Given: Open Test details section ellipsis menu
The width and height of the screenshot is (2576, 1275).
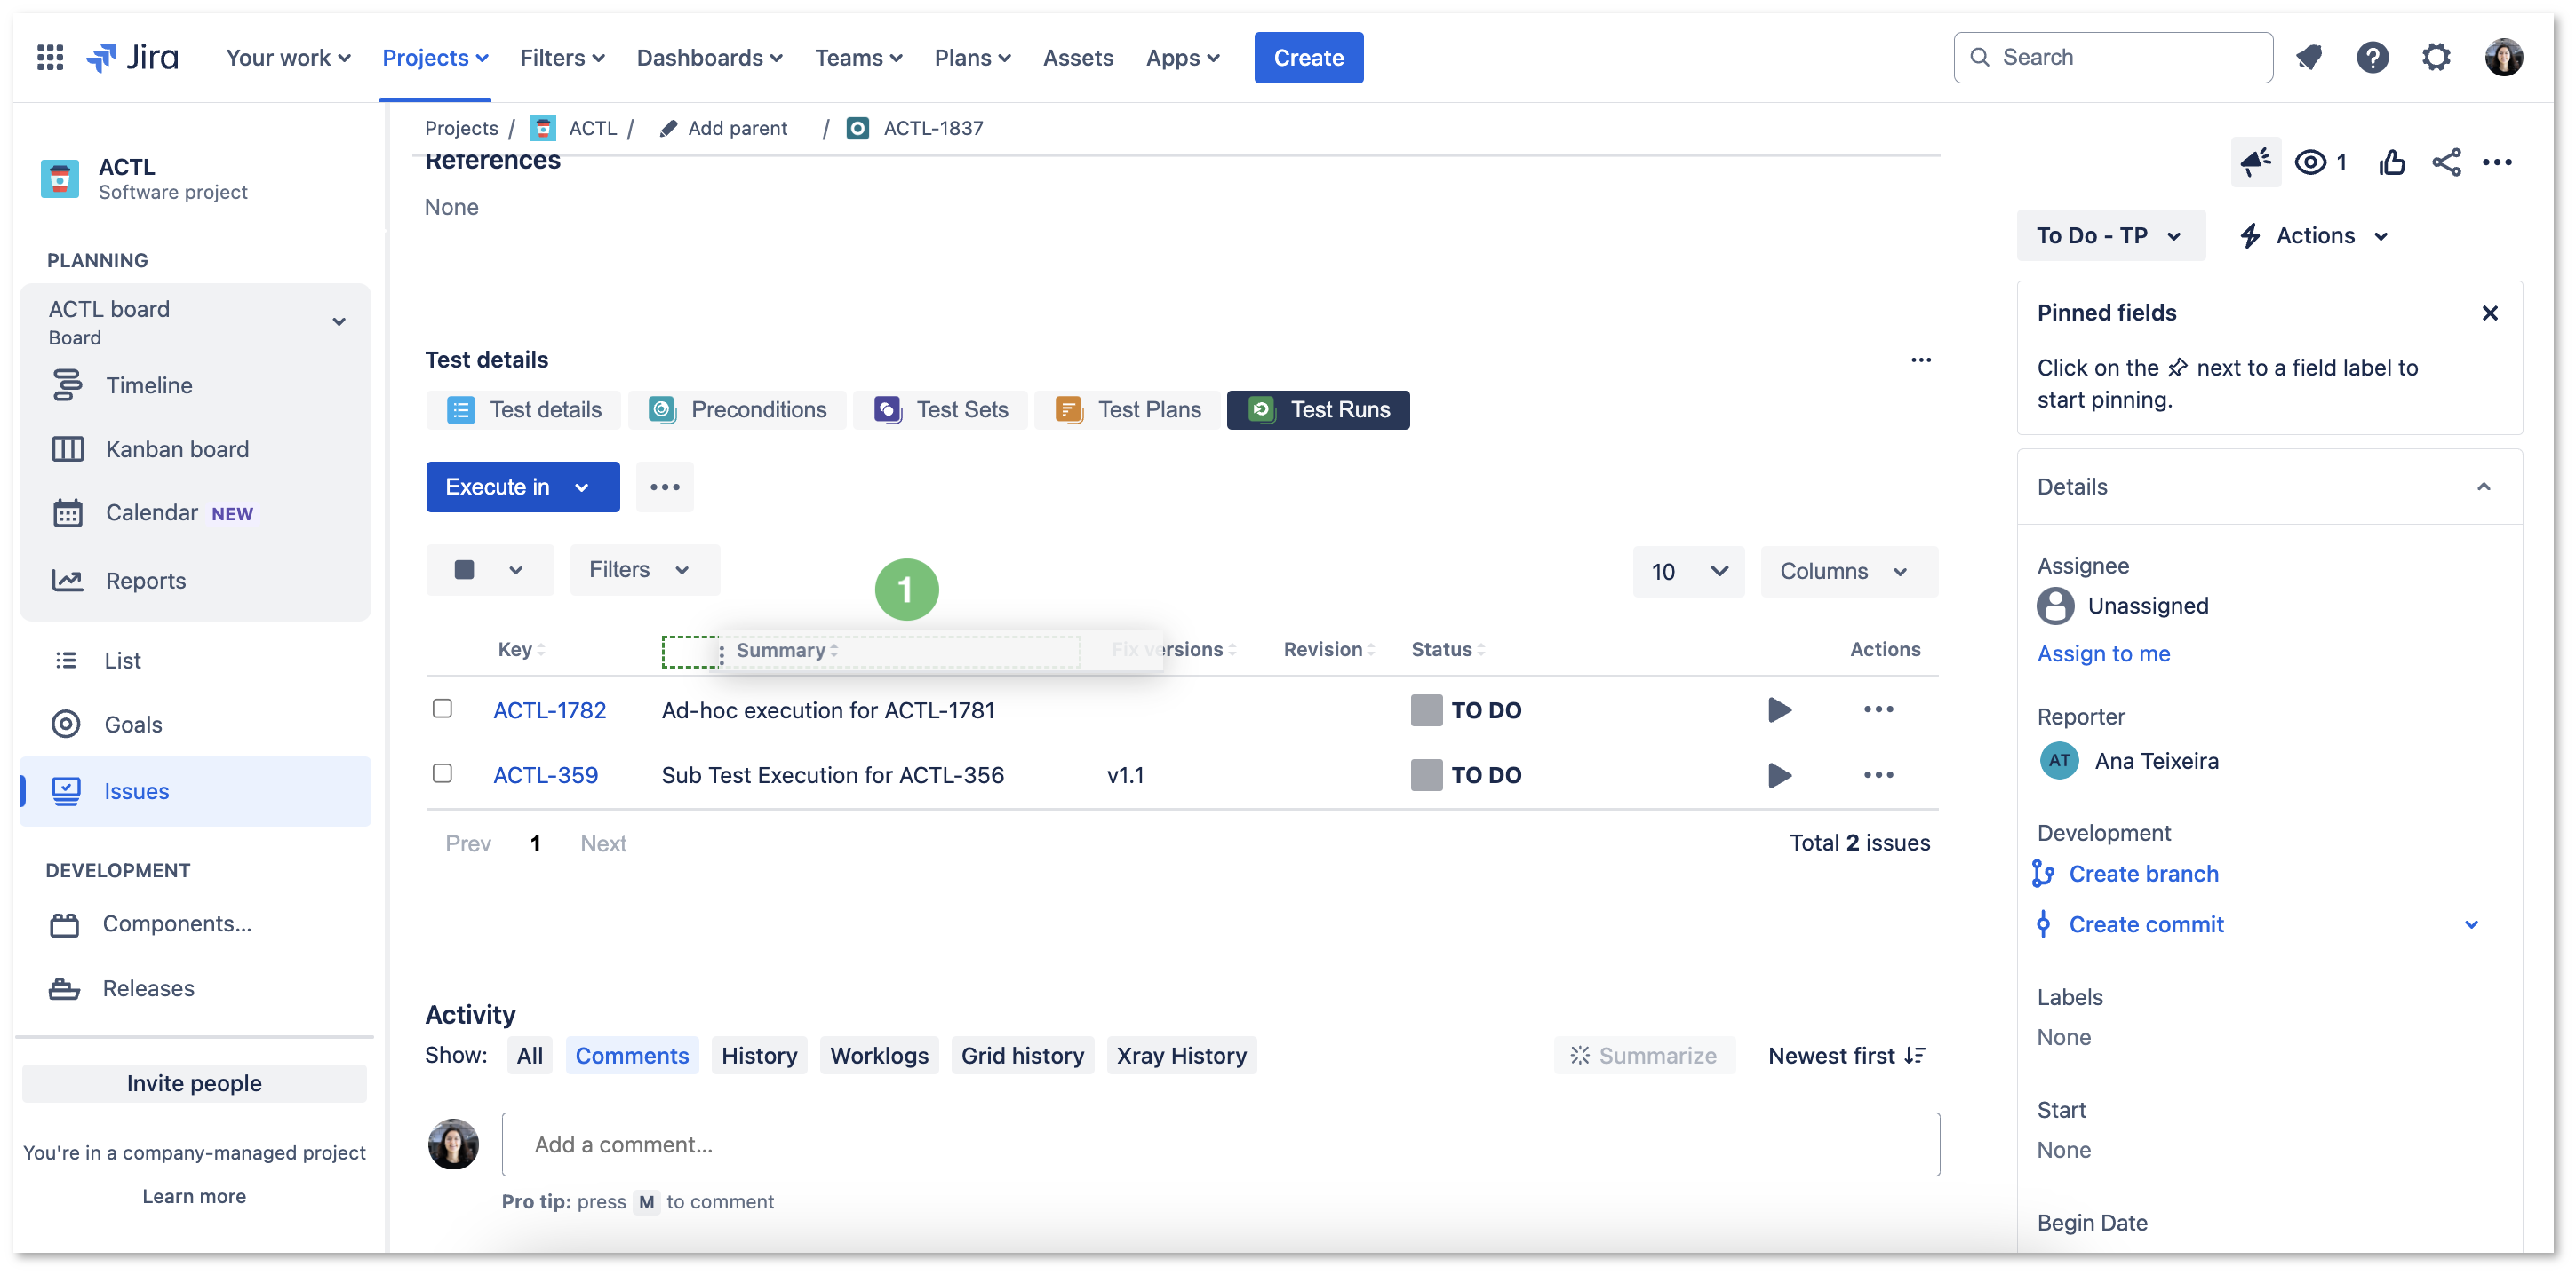Looking at the screenshot, I should pyautogui.click(x=1920, y=360).
